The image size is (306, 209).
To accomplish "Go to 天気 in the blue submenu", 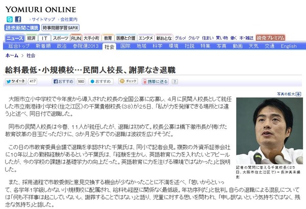I will [253, 46].
